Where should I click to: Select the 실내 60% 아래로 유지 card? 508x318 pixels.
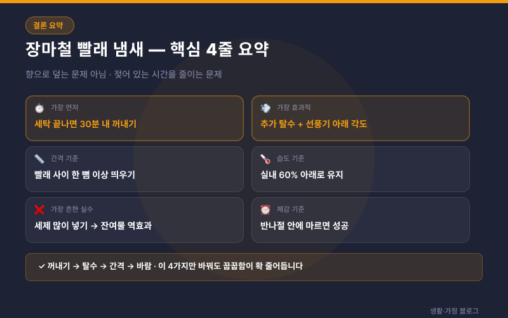pos(361,169)
